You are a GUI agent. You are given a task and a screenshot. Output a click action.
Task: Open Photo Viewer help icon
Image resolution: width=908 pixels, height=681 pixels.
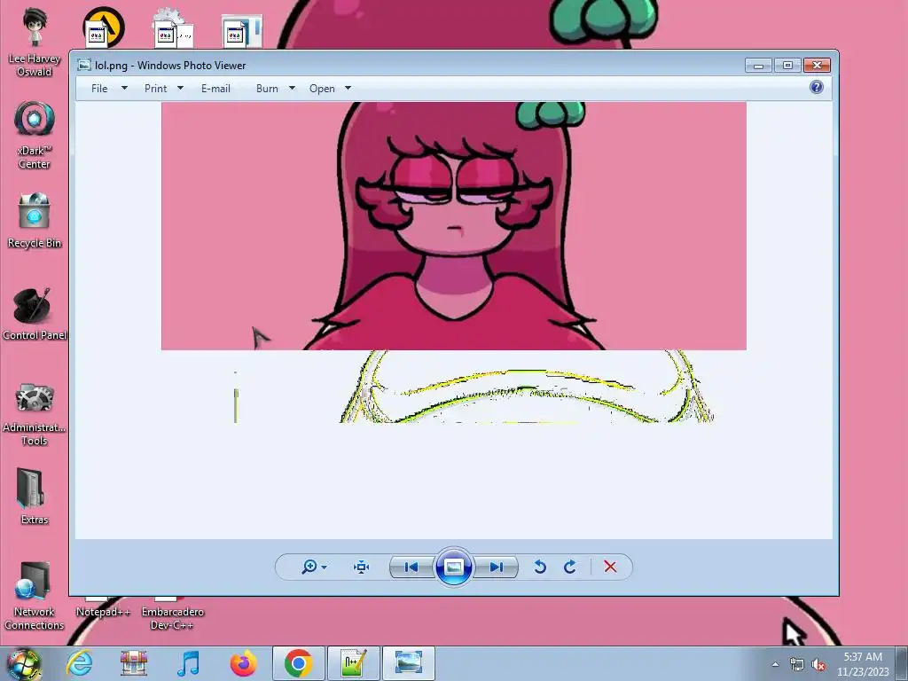tap(817, 87)
